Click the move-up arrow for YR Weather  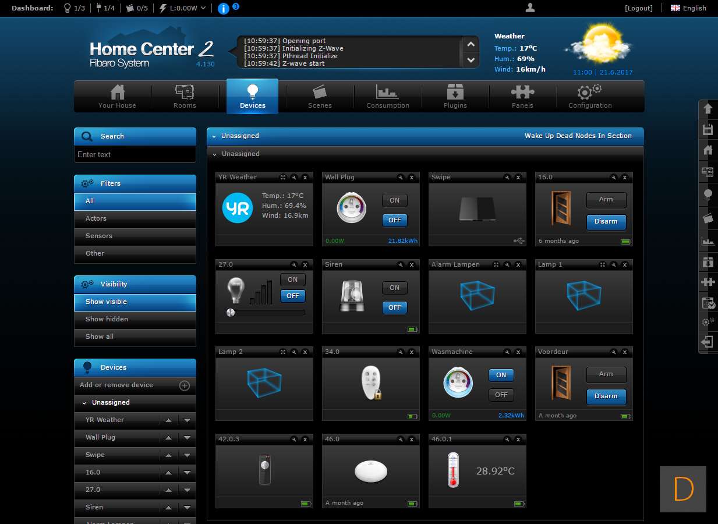168,420
